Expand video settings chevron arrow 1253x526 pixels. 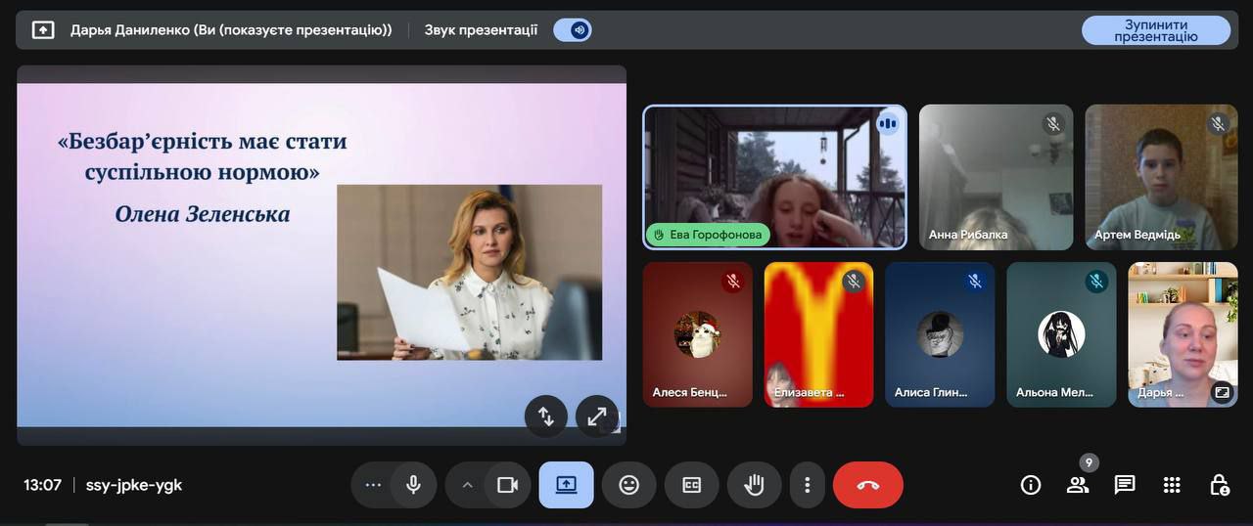pos(467,485)
